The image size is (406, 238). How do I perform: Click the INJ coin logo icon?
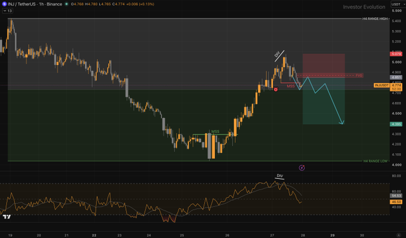[4, 4]
